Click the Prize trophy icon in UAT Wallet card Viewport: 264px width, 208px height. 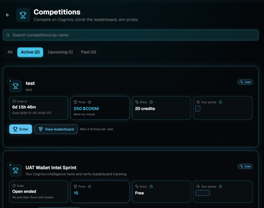pyautogui.click(x=75, y=187)
